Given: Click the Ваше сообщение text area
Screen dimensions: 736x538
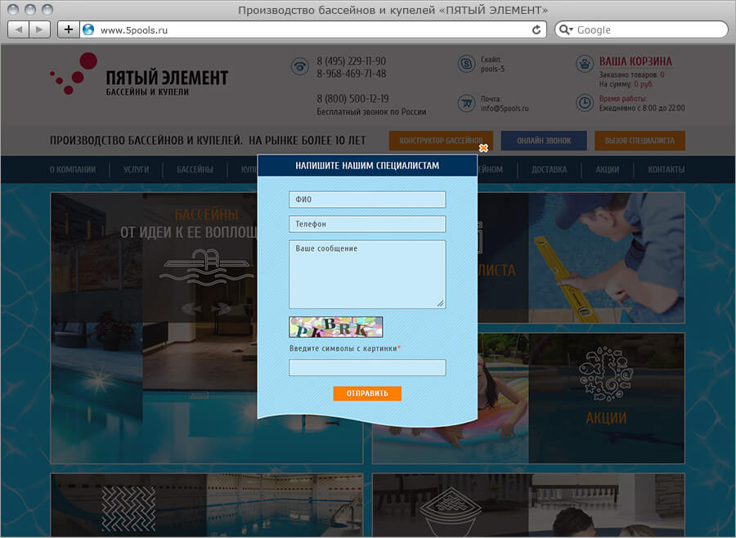Looking at the screenshot, I should [367, 275].
